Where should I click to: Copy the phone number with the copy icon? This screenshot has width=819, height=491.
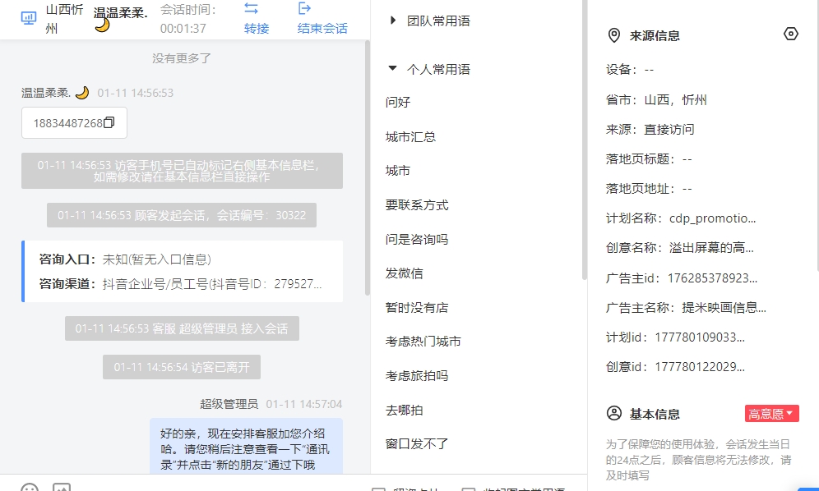coord(109,122)
